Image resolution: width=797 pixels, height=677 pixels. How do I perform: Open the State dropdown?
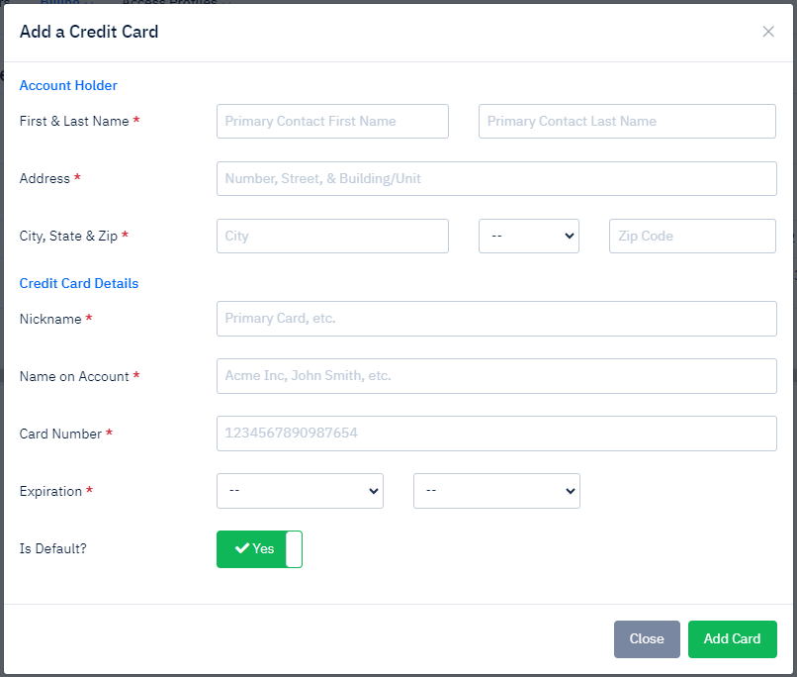pos(528,237)
